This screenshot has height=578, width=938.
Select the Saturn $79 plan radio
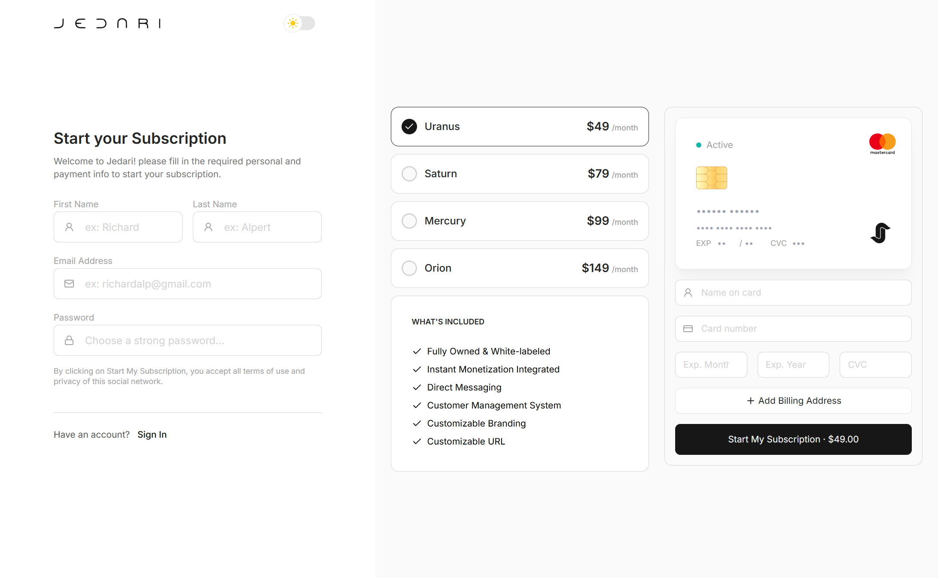coord(409,174)
